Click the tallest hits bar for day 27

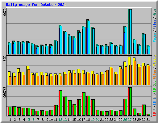pos(129,13)
